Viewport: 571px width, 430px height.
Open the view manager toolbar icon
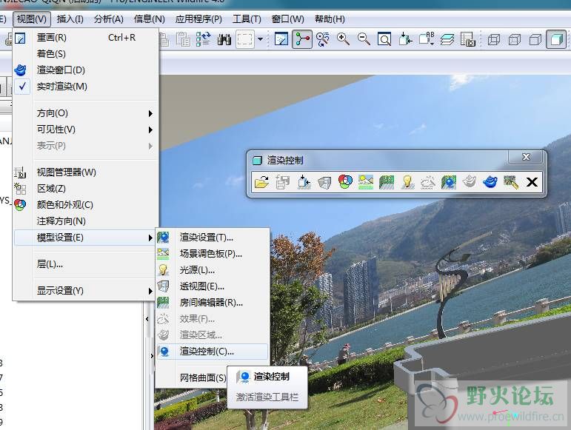468,39
